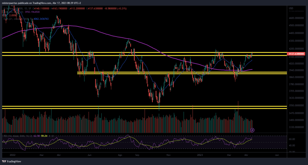This screenshot has width=308, height=165.
Task: Open the USD currency selector on price axis
Action: (x=291, y=8)
